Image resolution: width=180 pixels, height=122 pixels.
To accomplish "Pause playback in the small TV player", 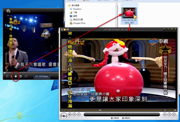I will pyautogui.click(x=7, y=76).
